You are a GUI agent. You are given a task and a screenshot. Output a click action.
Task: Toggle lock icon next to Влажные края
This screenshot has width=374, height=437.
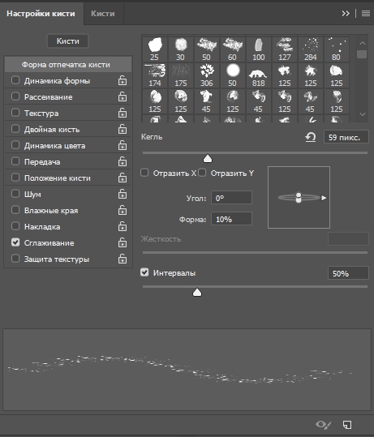tap(123, 210)
